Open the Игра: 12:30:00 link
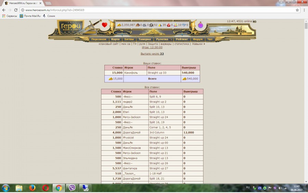Screen dimensions: 308x193 [152, 47]
